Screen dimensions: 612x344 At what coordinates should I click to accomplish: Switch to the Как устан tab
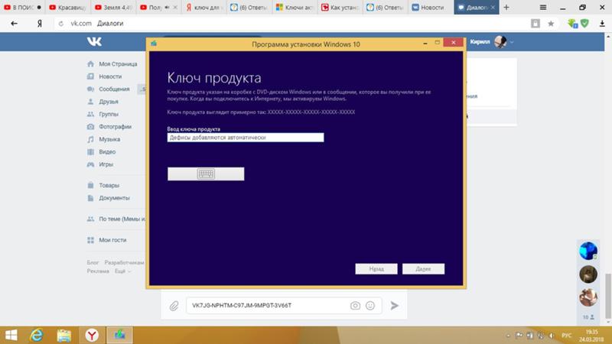[340, 8]
